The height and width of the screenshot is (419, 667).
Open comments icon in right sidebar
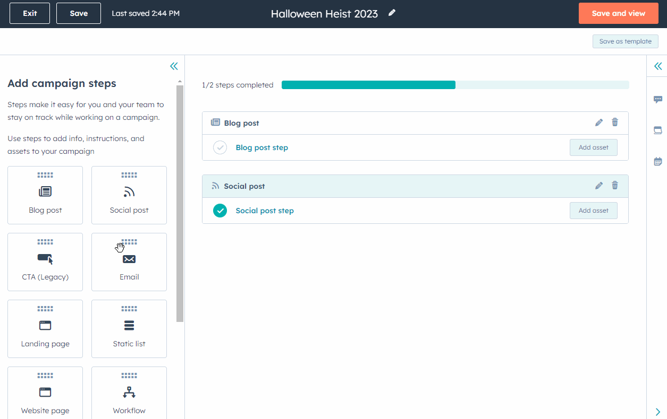[x=657, y=99]
